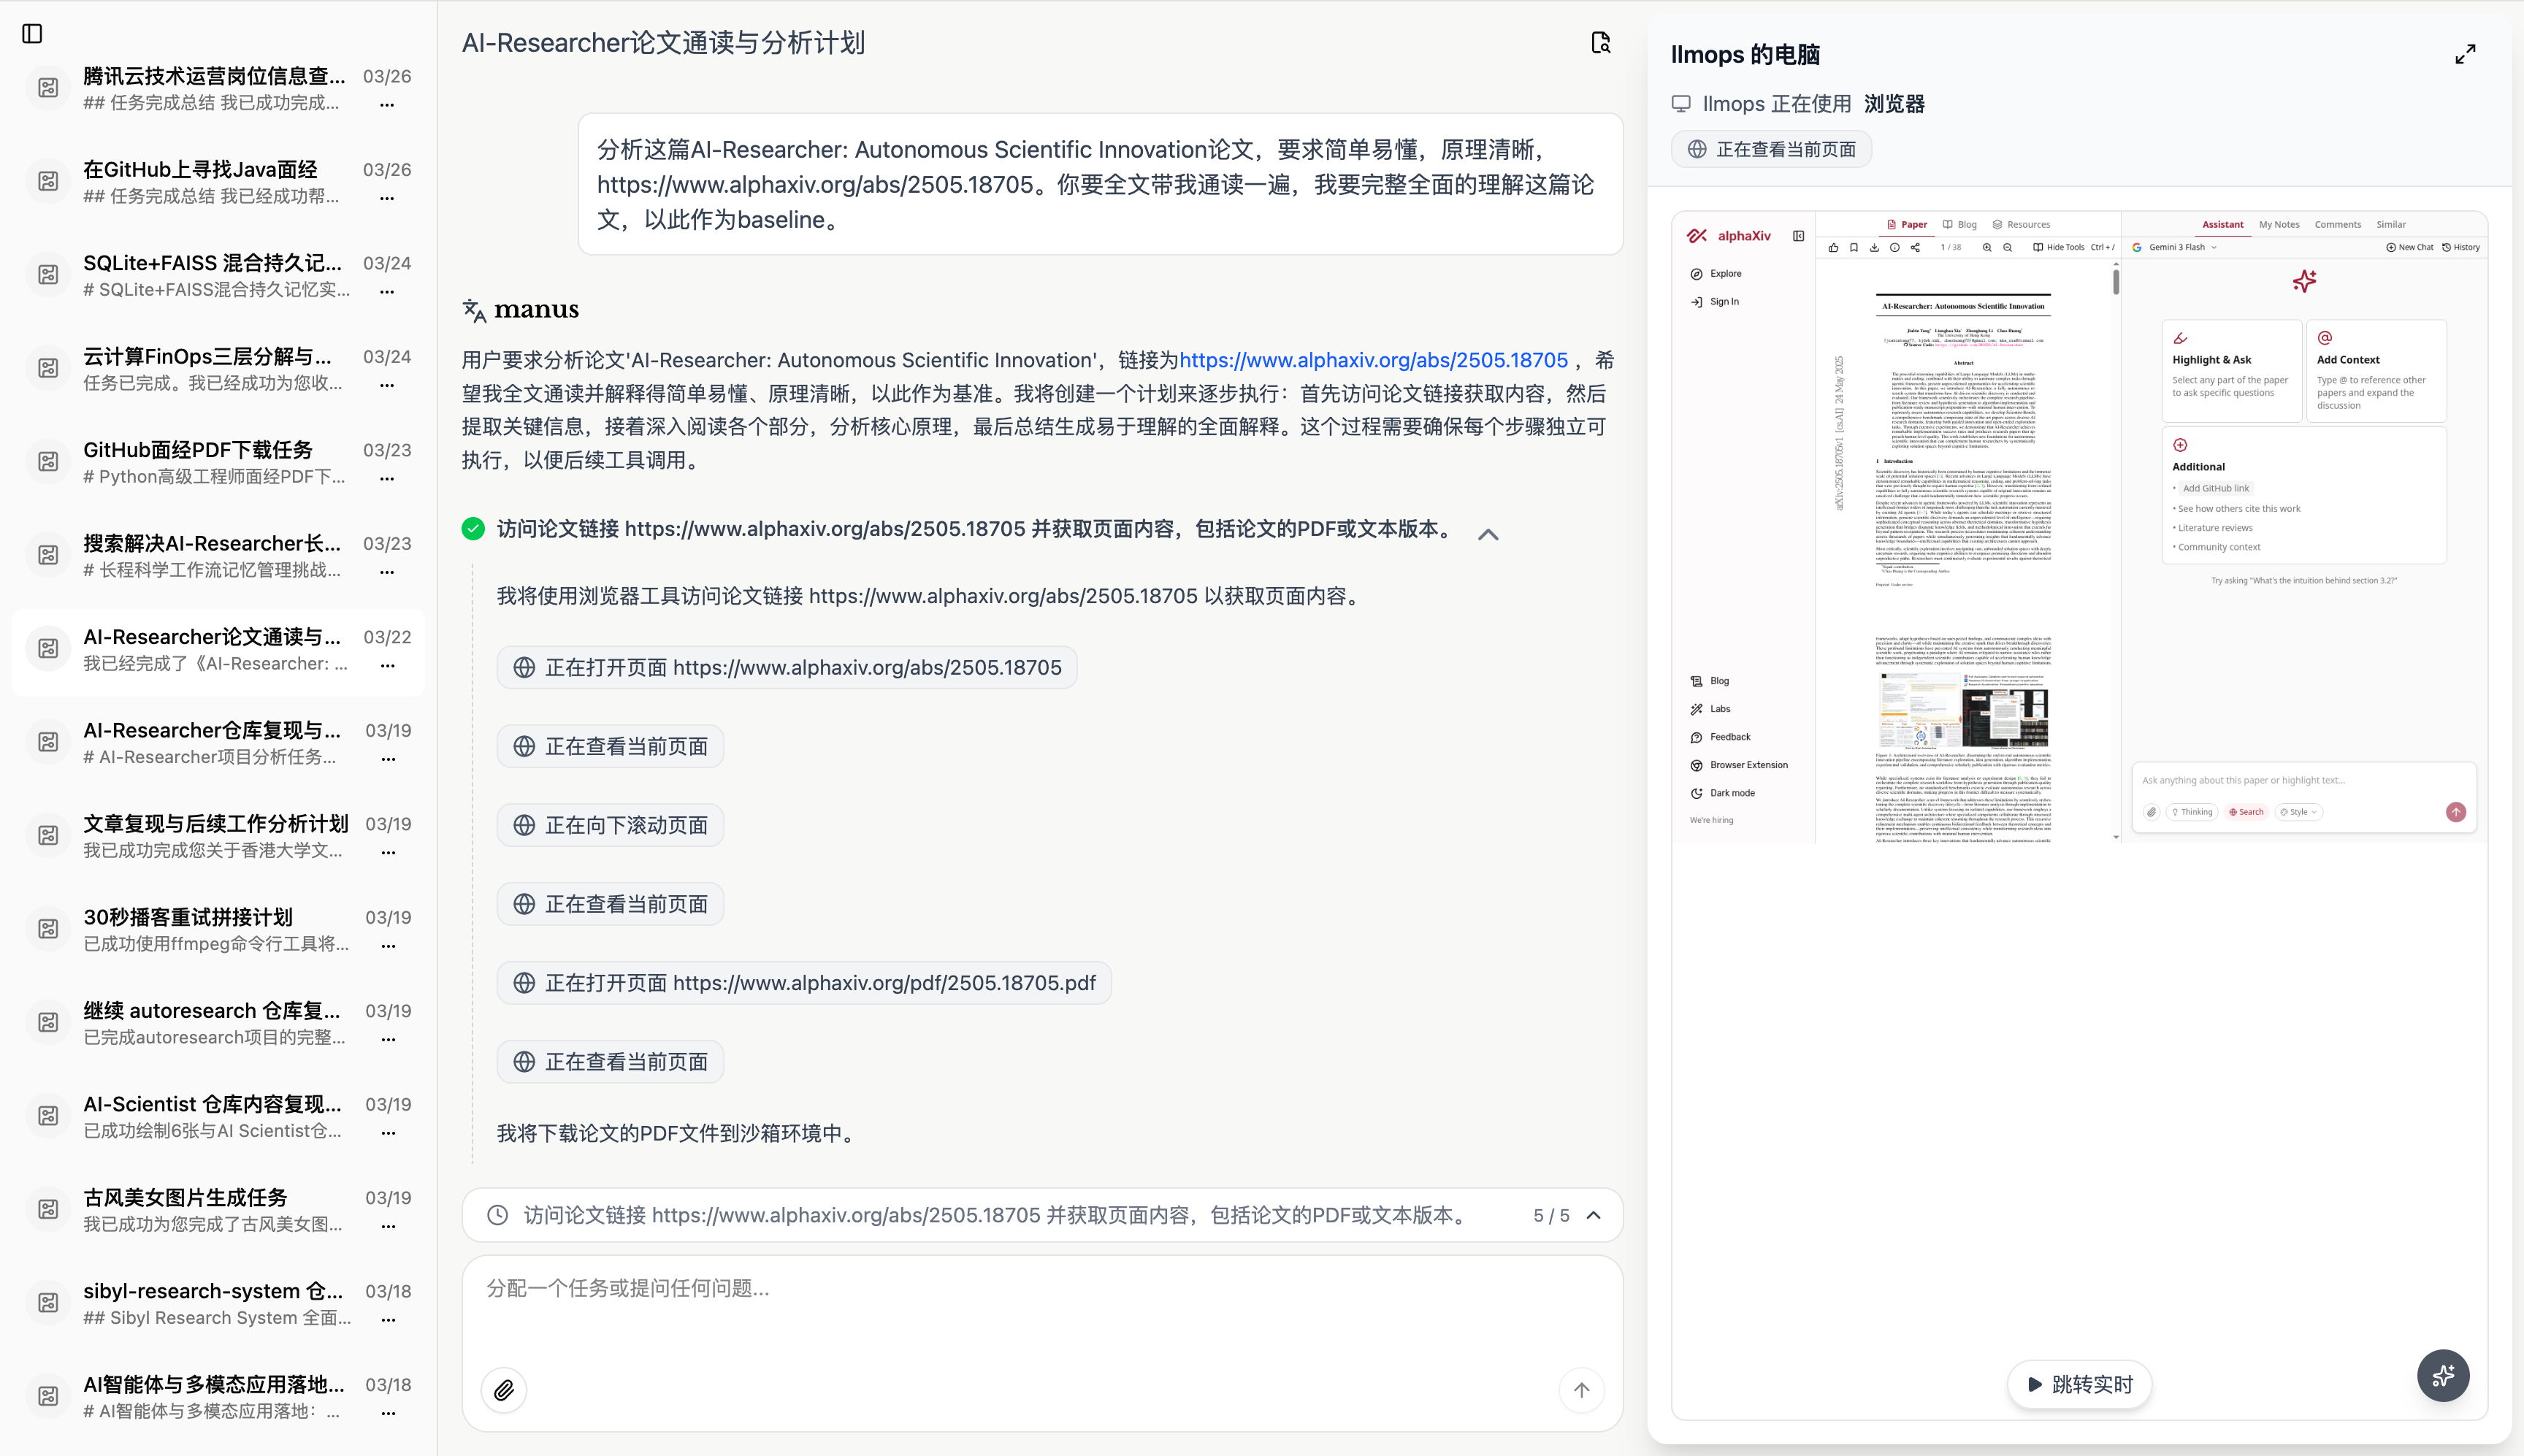Click the monitor icon next to llmops 正在使用
This screenshot has height=1456, width=2524.
(1681, 104)
